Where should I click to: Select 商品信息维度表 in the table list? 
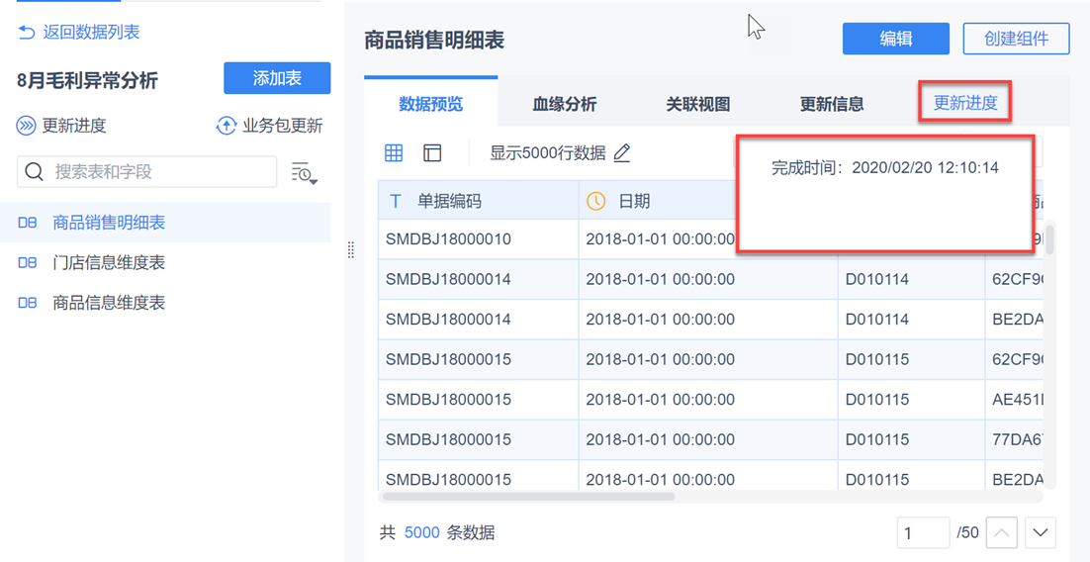(x=109, y=303)
